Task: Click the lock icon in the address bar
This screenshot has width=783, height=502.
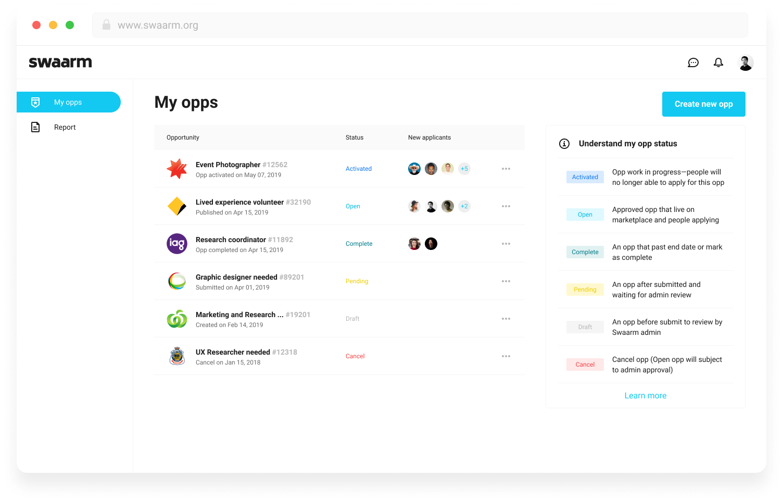Action: 106,24
